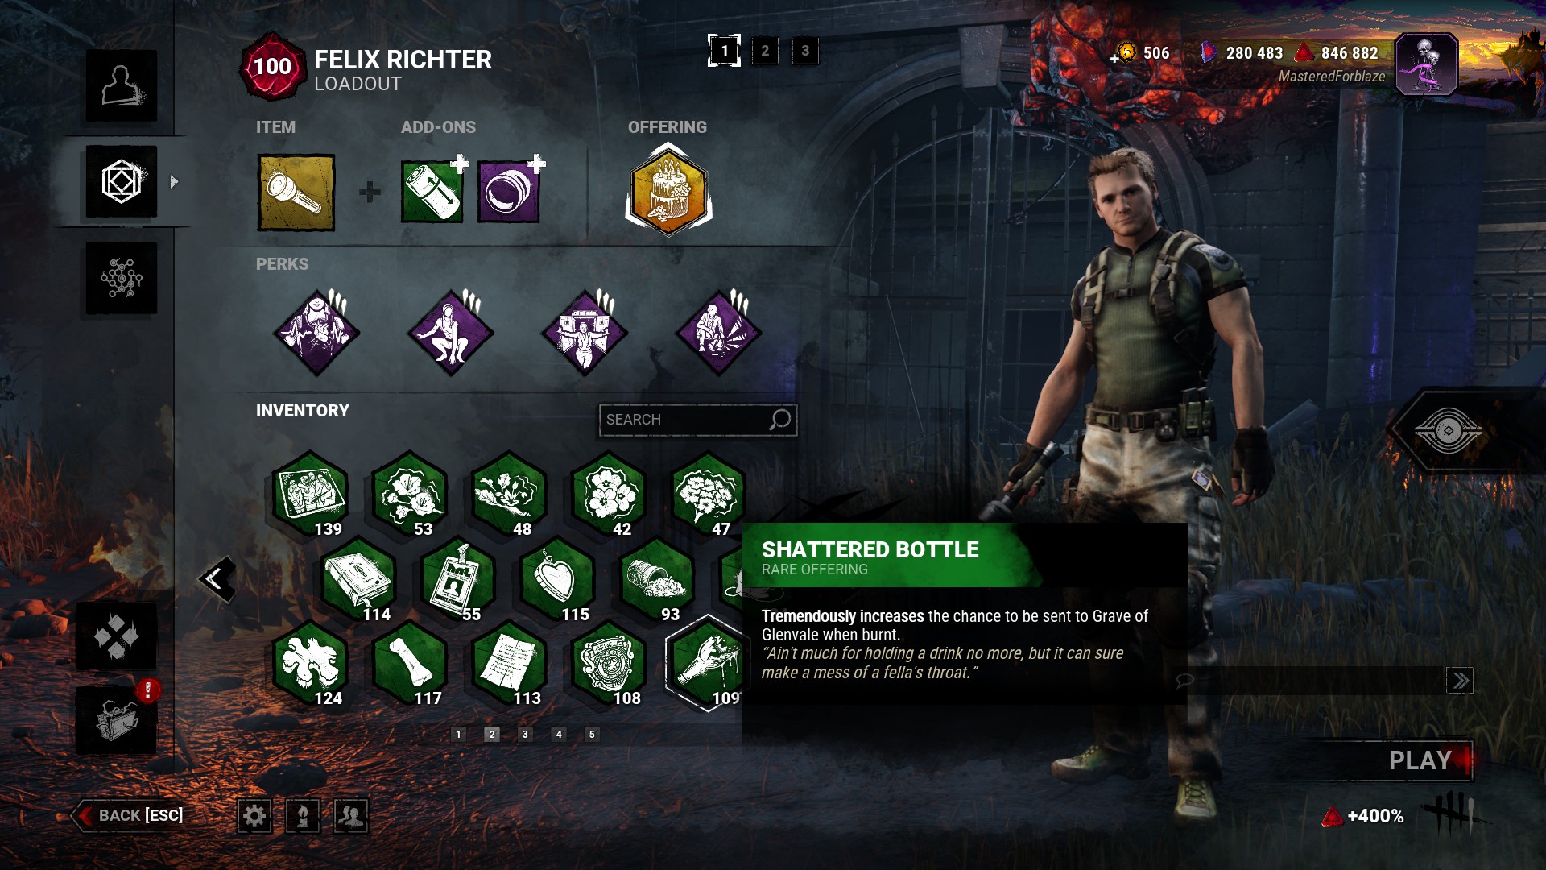The height and width of the screenshot is (870, 1546).
Task: Click the inventory SEARCH field
Action: point(698,420)
